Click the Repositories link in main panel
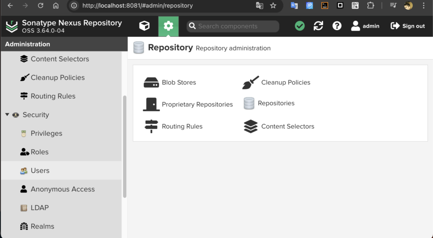433x238 pixels. tap(276, 103)
